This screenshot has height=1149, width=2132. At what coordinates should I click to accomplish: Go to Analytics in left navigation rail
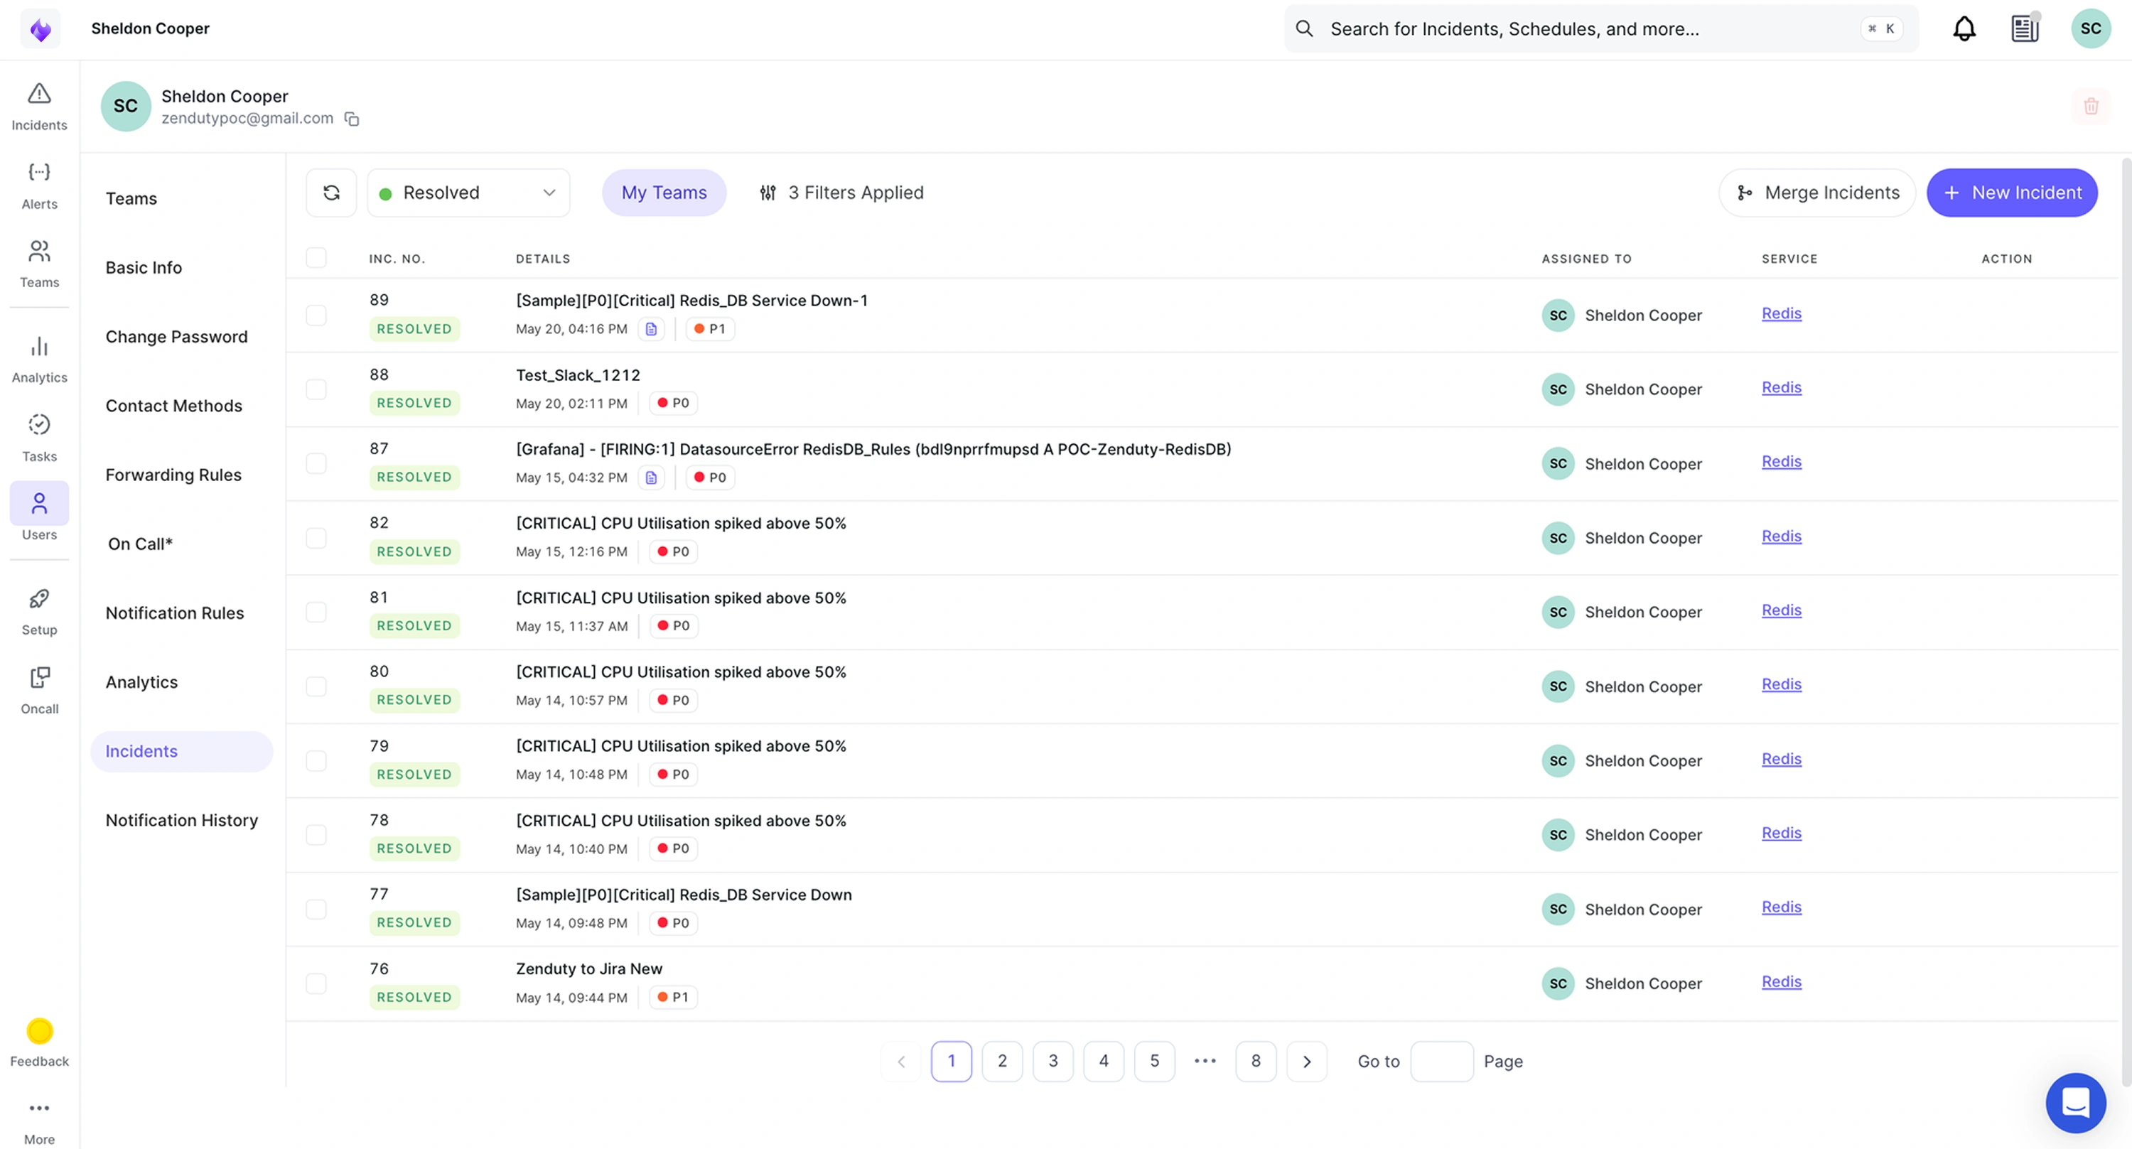pyautogui.click(x=39, y=360)
